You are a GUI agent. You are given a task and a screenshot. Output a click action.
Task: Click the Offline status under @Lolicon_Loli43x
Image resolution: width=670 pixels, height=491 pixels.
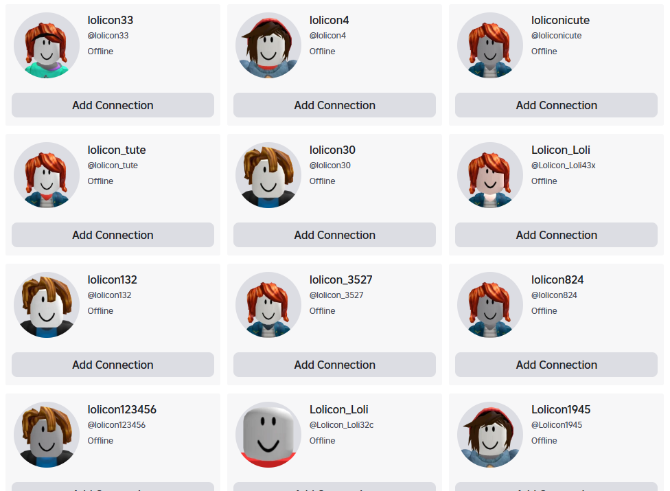[544, 181]
